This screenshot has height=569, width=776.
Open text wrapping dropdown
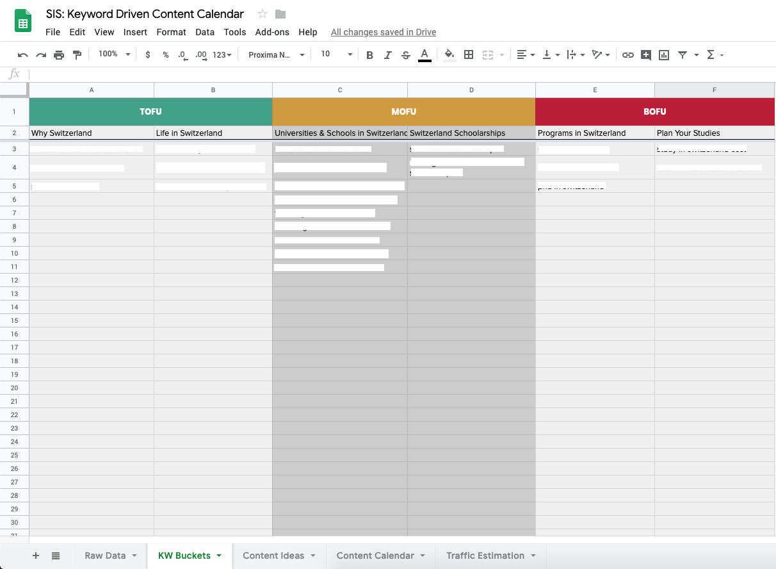click(576, 55)
